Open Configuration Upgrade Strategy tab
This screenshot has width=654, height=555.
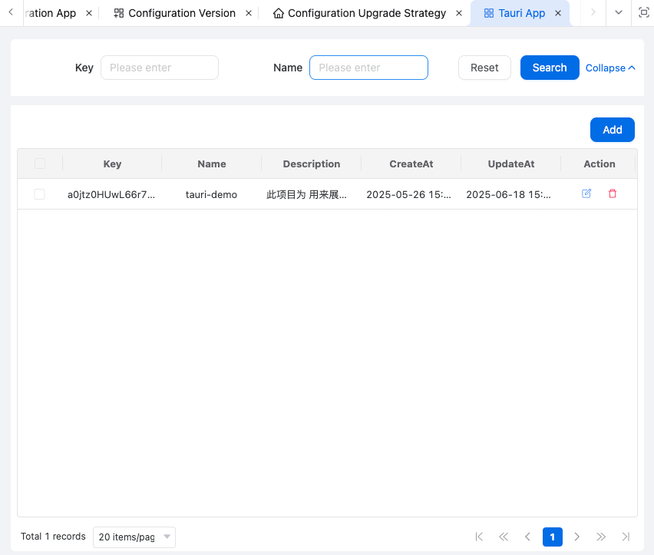click(366, 13)
